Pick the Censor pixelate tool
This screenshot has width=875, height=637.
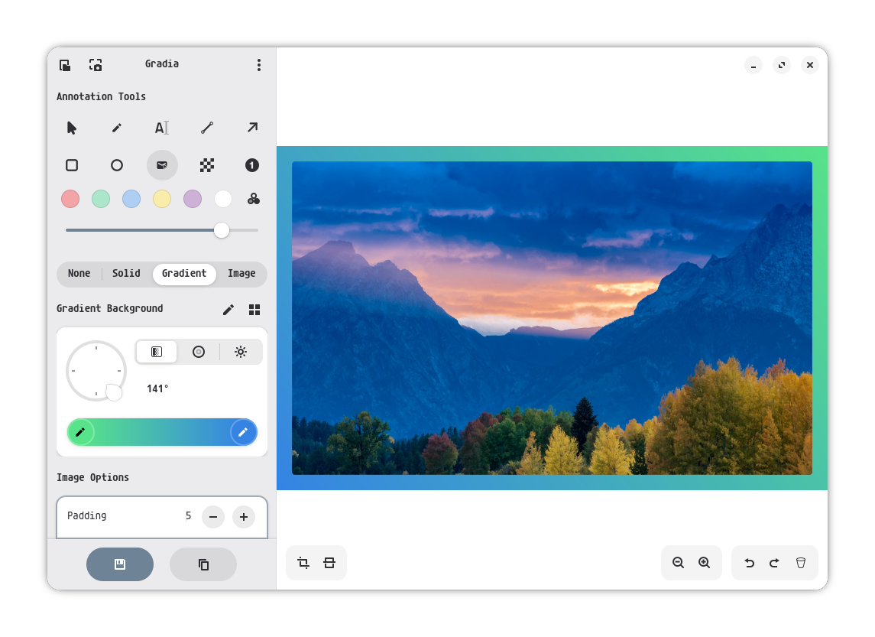207,165
